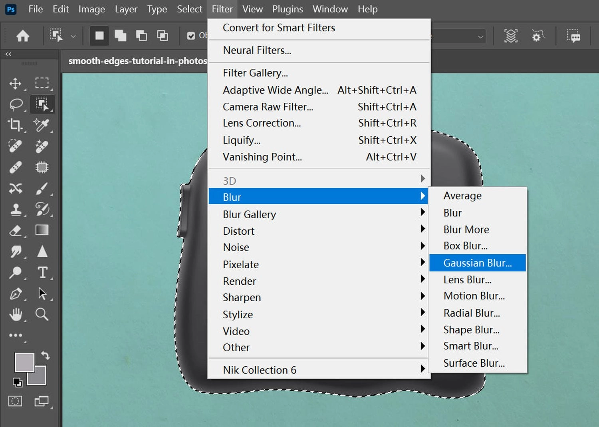This screenshot has height=427, width=599.
Task: Select the Patch tool
Action: pyautogui.click(x=42, y=167)
